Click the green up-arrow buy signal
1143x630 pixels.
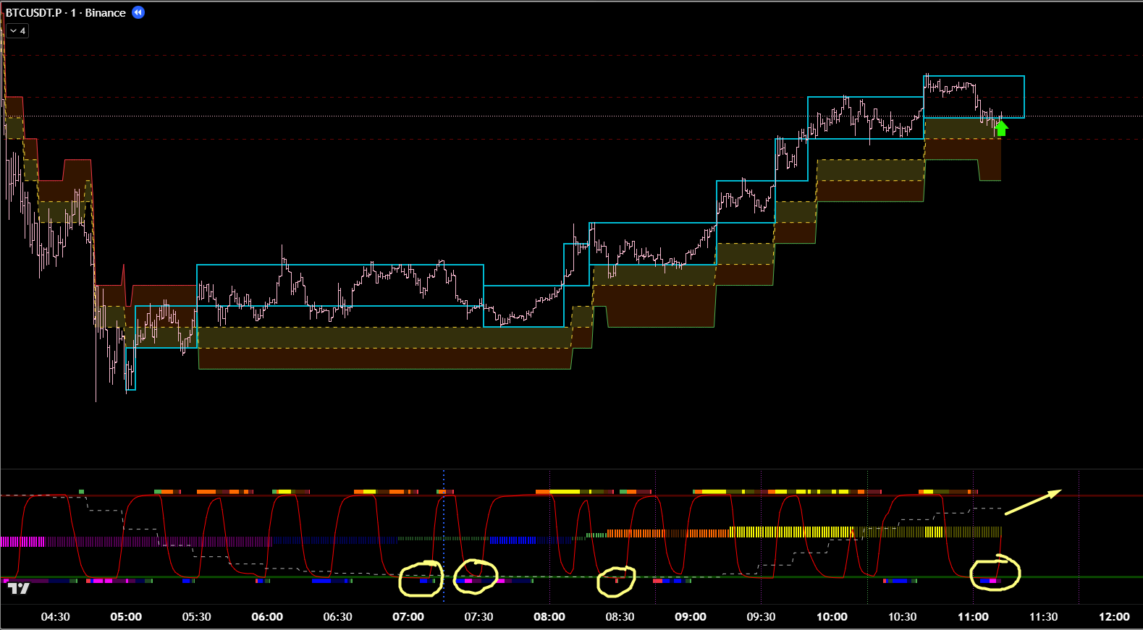tap(1001, 129)
